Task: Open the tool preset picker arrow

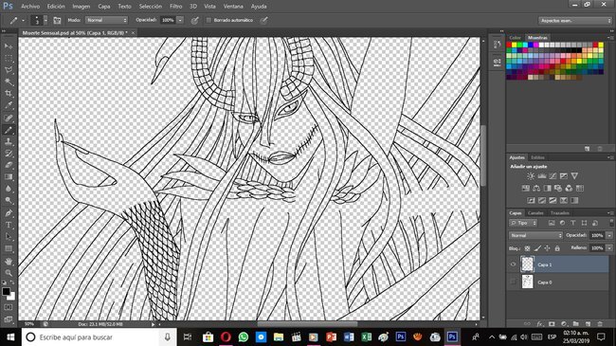Action: pyautogui.click(x=23, y=20)
